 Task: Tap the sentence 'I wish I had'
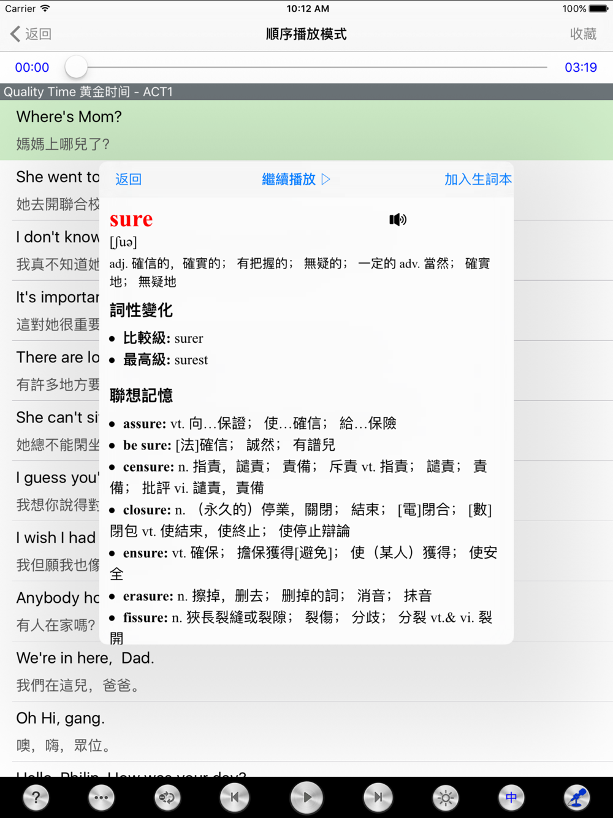coord(56,538)
